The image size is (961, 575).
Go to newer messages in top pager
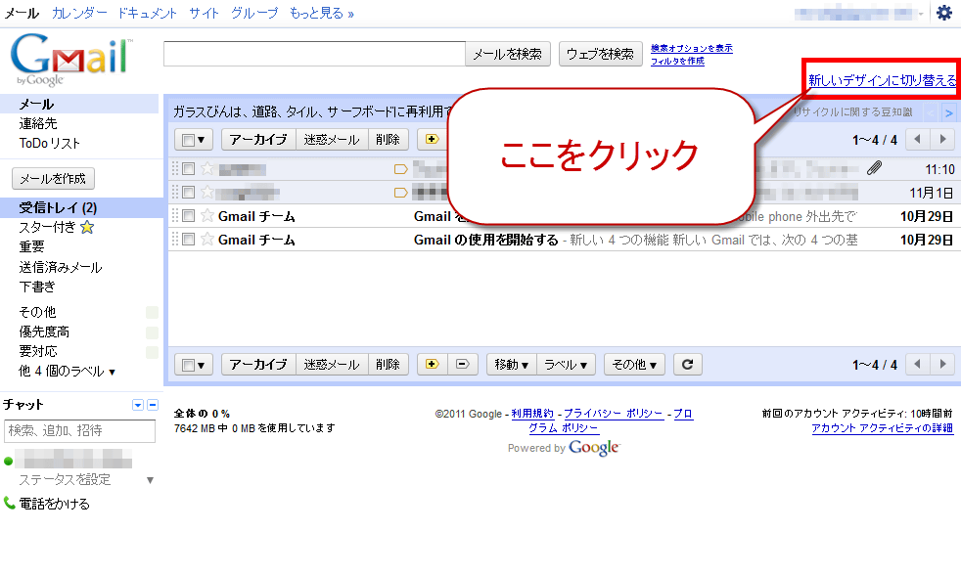[x=917, y=140]
